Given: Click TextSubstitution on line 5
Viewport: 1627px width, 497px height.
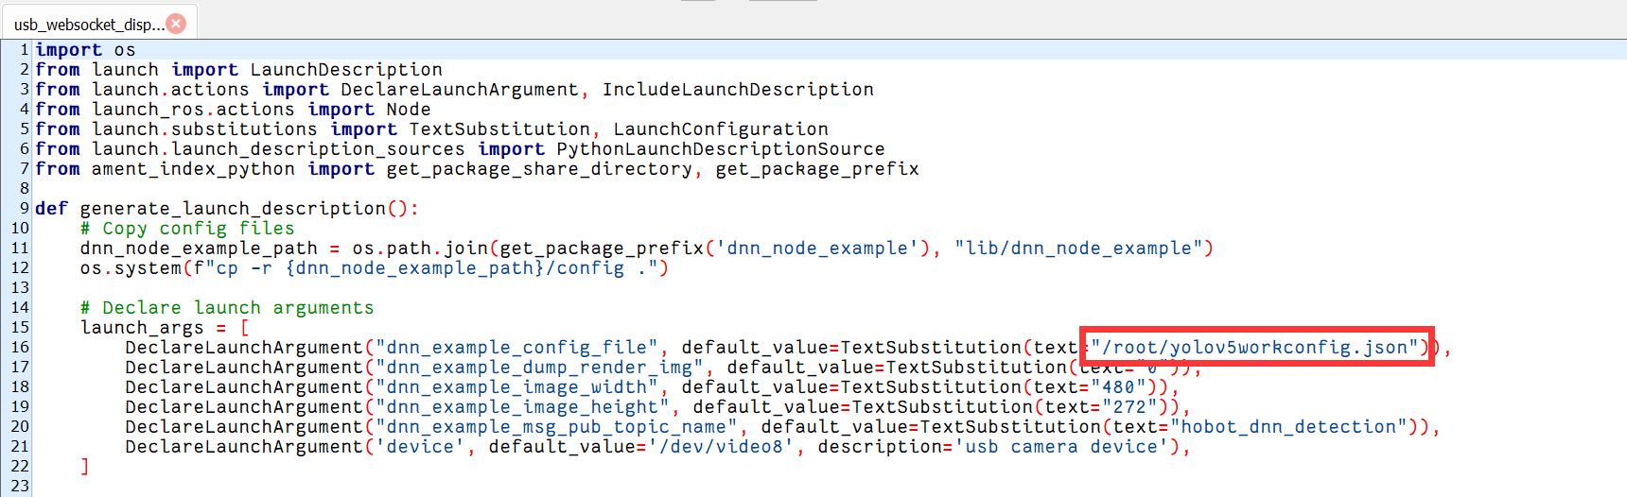Looking at the screenshot, I should (x=499, y=129).
